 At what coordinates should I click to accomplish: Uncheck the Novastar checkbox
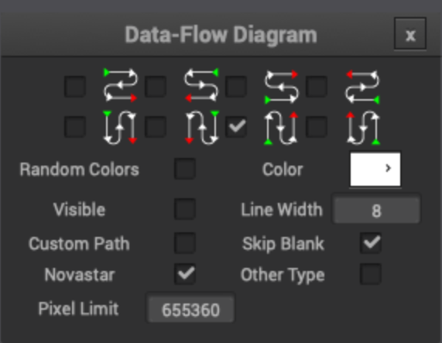point(185,274)
